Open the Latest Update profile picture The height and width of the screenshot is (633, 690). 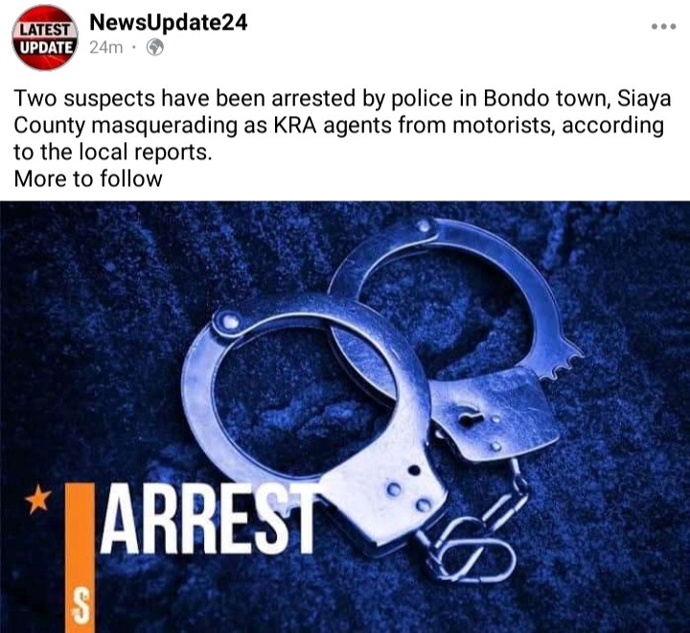pyautogui.click(x=45, y=37)
